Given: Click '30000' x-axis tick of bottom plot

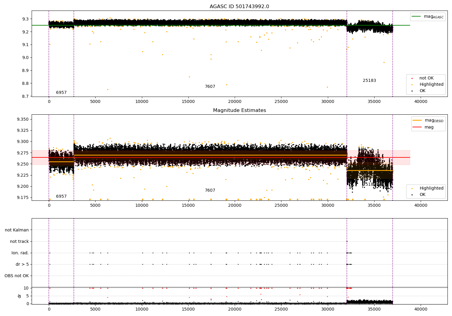Looking at the screenshot, I should point(328,309).
